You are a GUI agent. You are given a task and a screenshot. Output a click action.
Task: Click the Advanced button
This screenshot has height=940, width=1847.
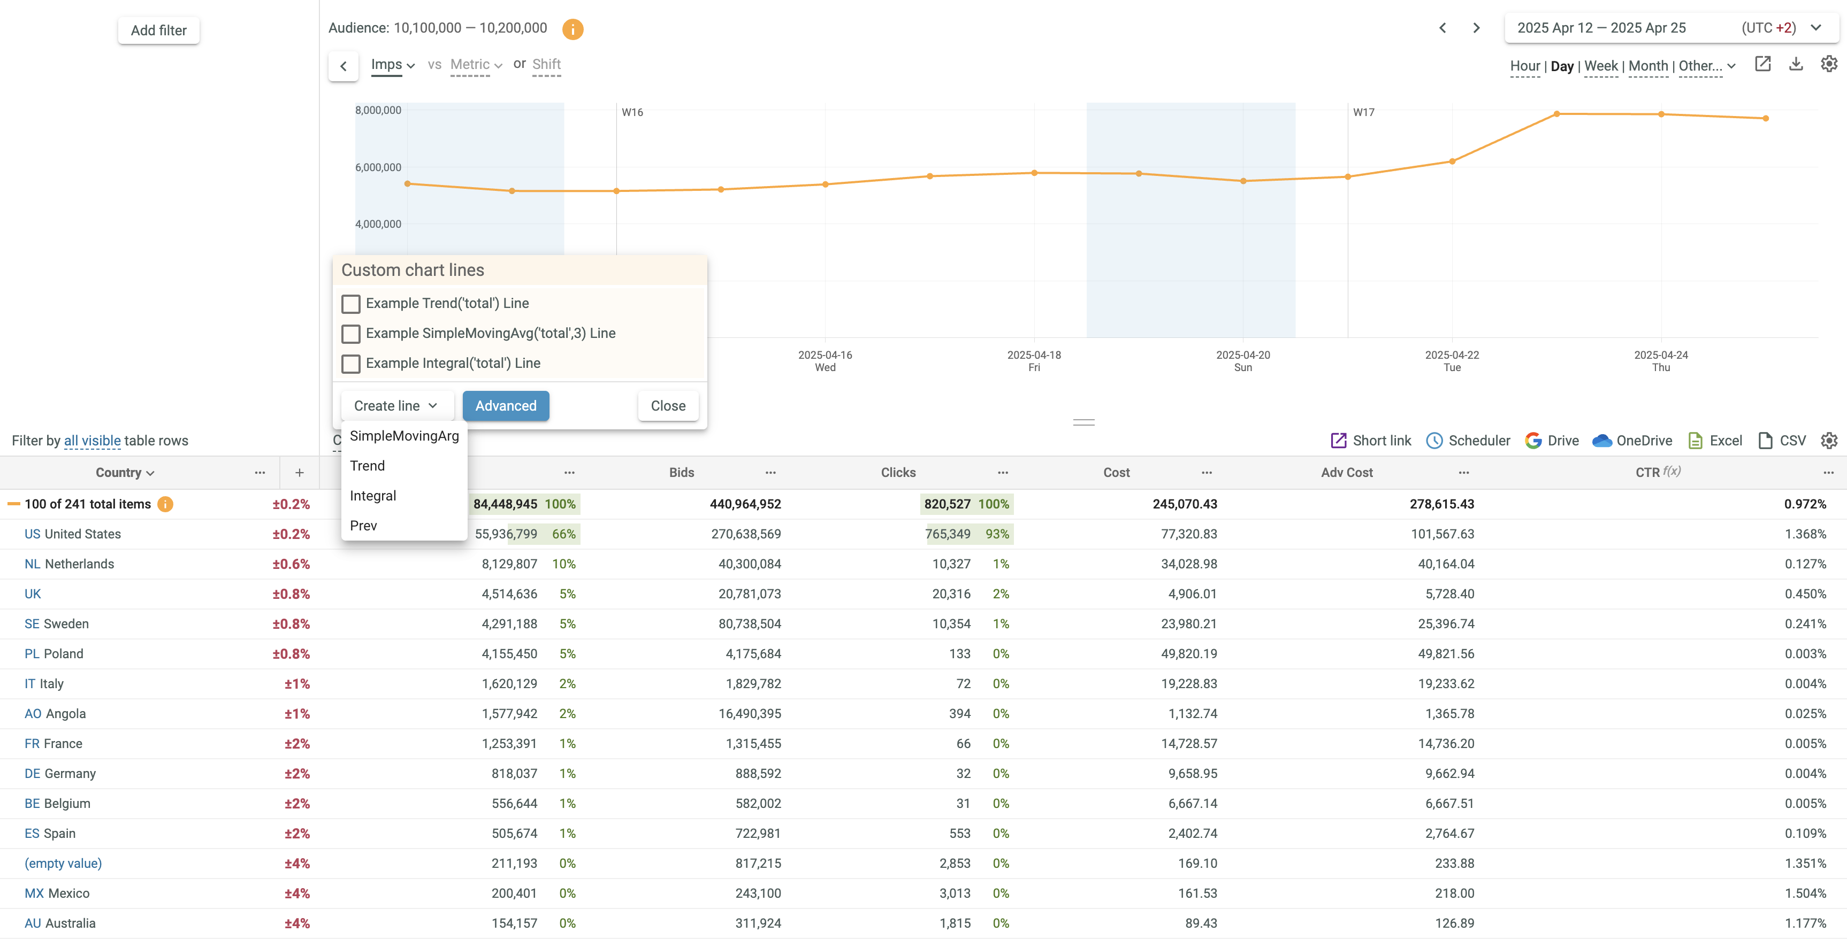click(x=506, y=406)
